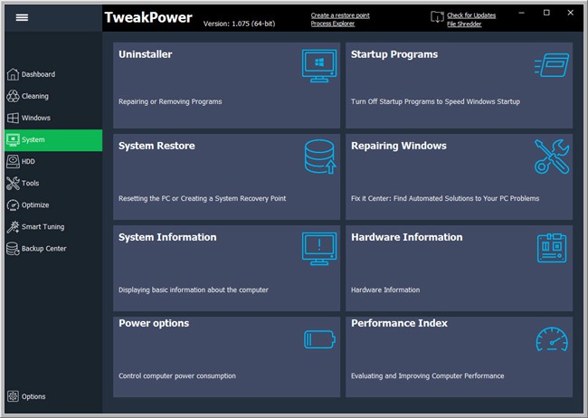The image size is (588, 418).
Task: Click the Performance Index speedometer icon
Action: (552, 339)
